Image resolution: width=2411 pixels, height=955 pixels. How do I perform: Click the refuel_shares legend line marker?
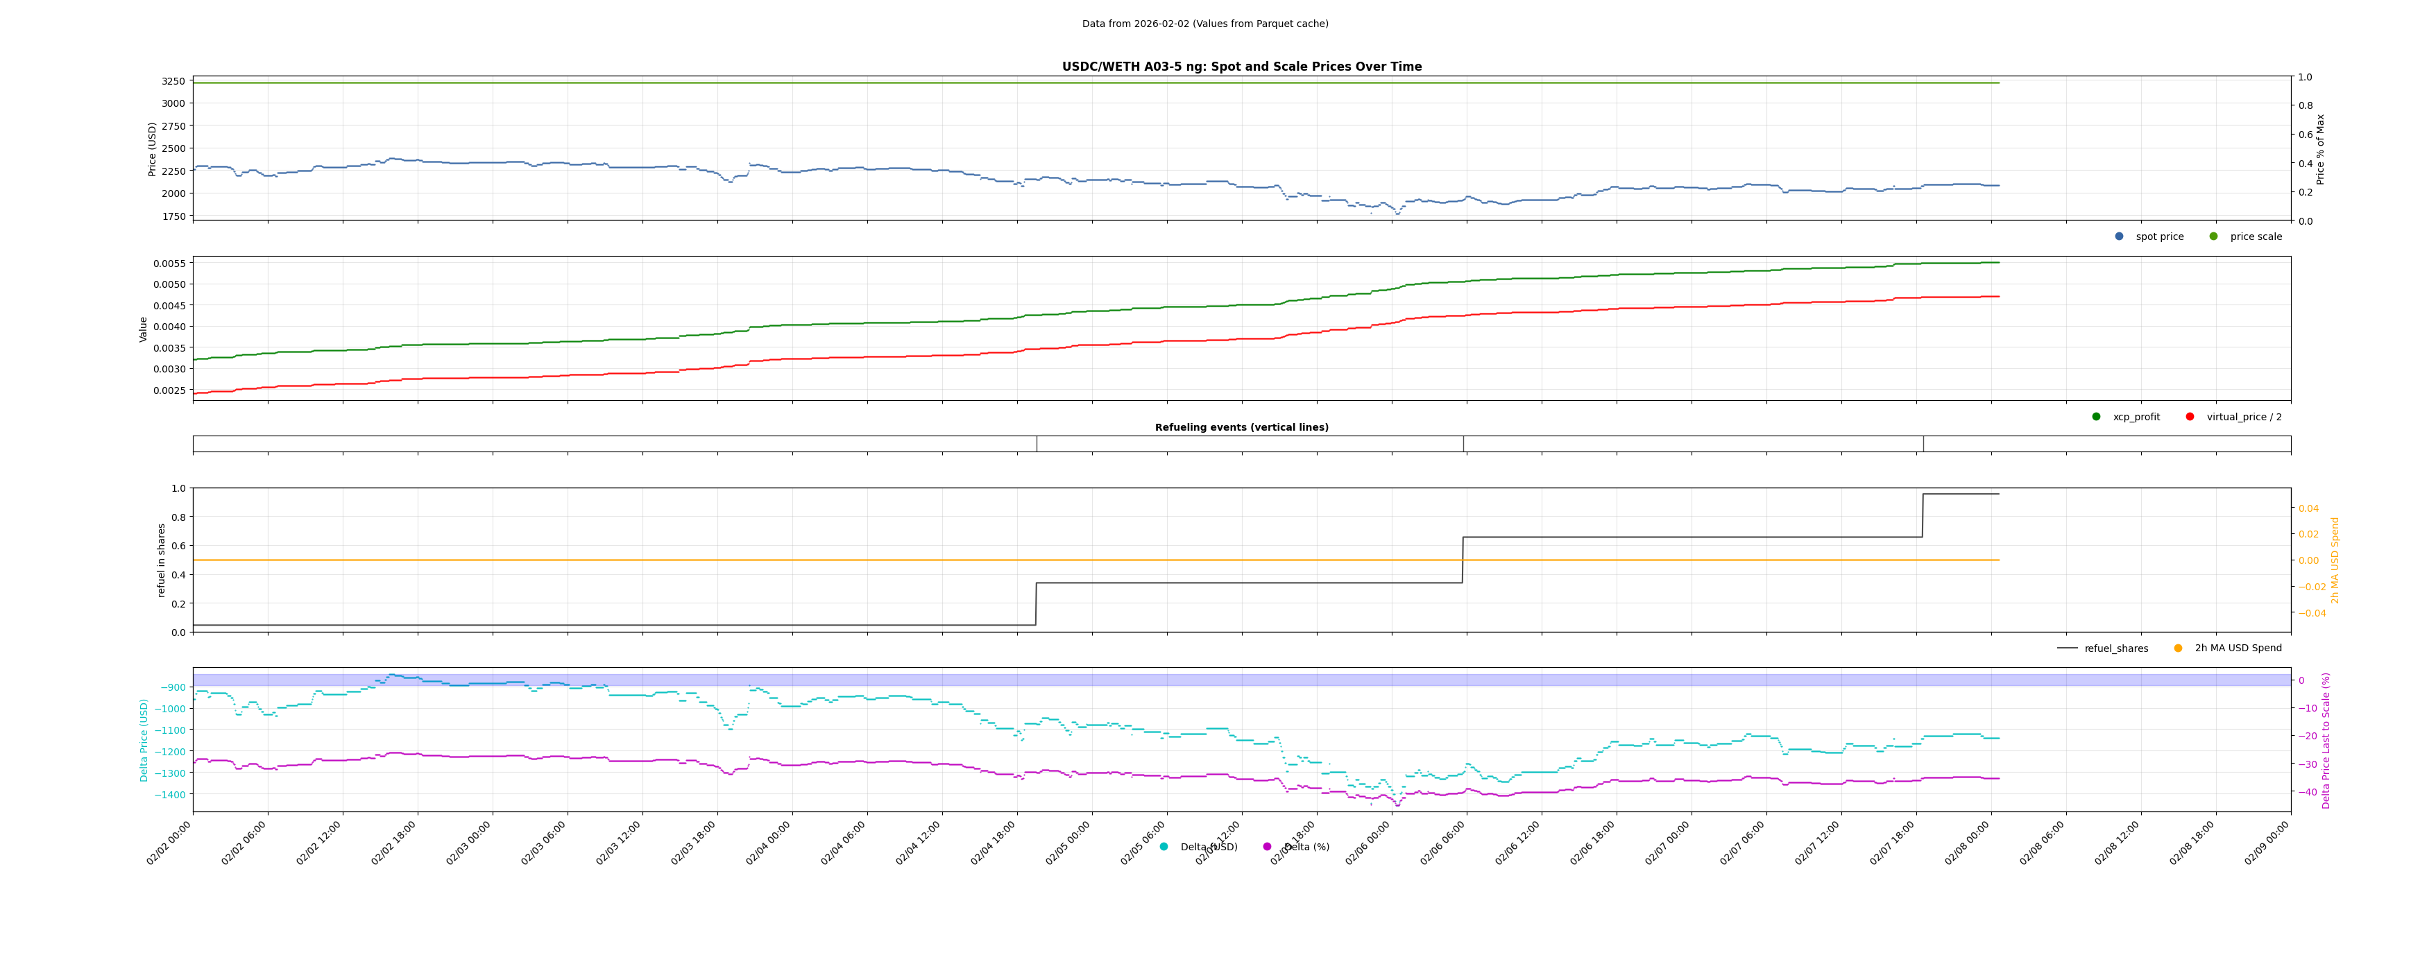2067,648
